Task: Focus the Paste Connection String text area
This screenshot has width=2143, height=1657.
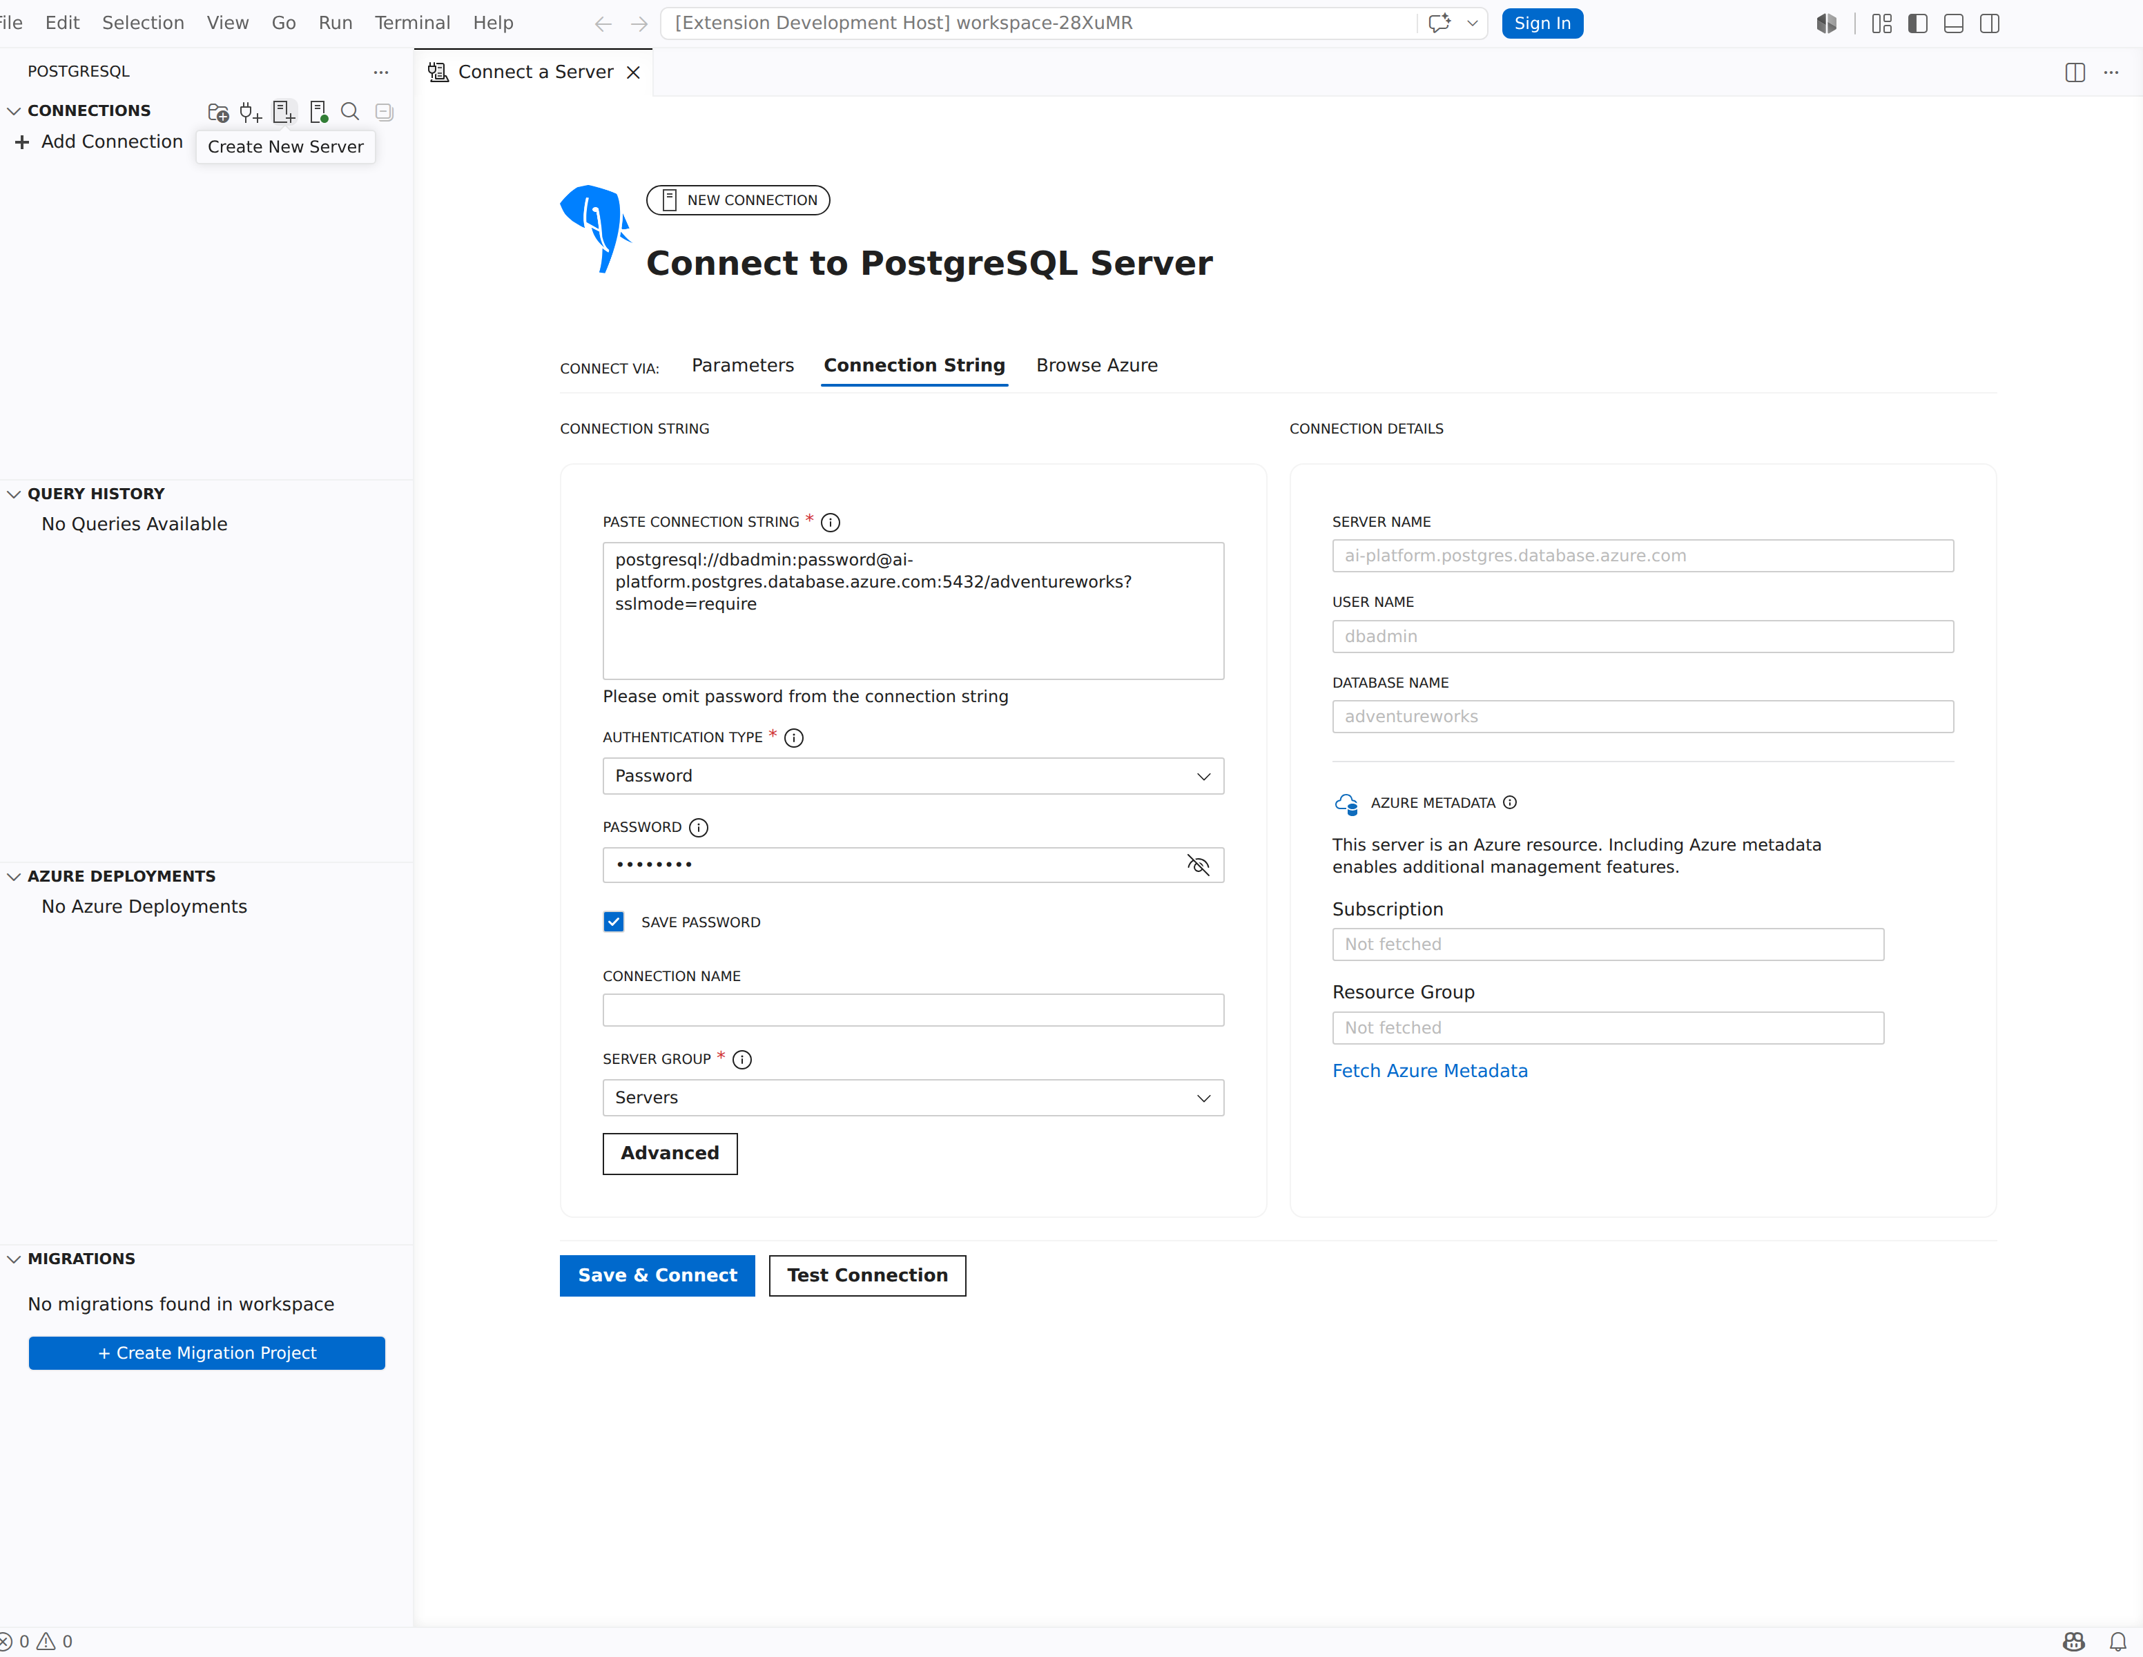Action: (x=913, y=610)
